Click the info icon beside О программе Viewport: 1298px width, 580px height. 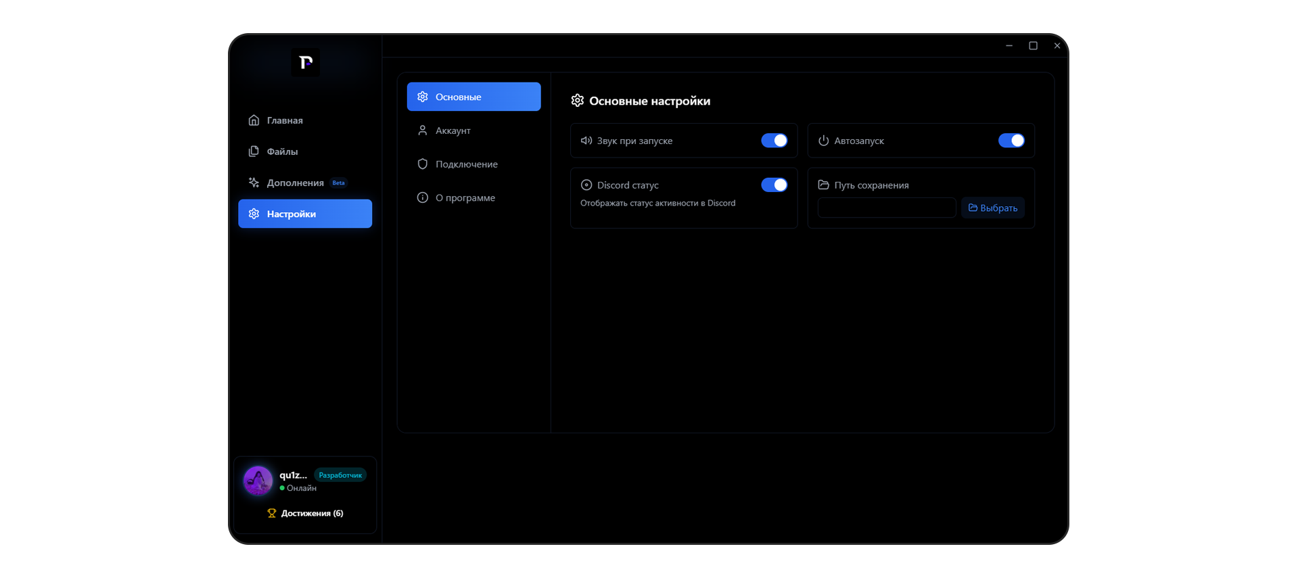(x=423, y=197)
